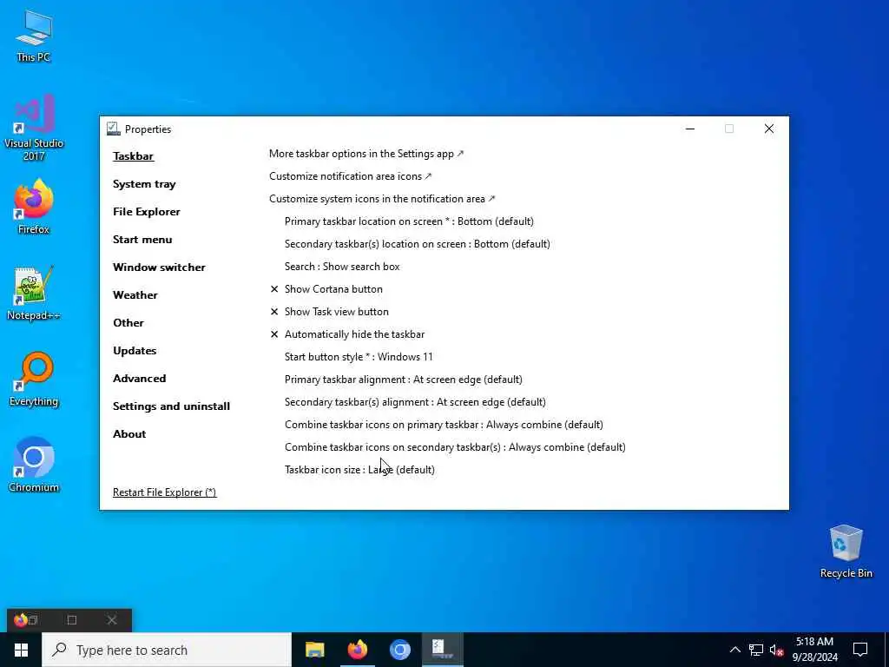Open the Weather section

pos(135,295)
